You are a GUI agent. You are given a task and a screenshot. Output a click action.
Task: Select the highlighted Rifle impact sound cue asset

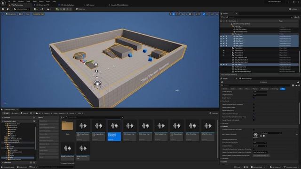pyautogui.click(x=114, y=131)
